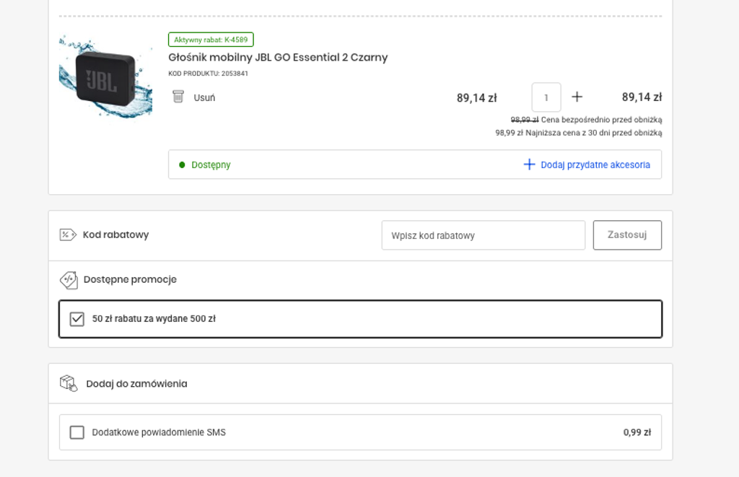Open the Dodaj przydatne akcesoria link
739x477 pixels.
tap(595, 165)
